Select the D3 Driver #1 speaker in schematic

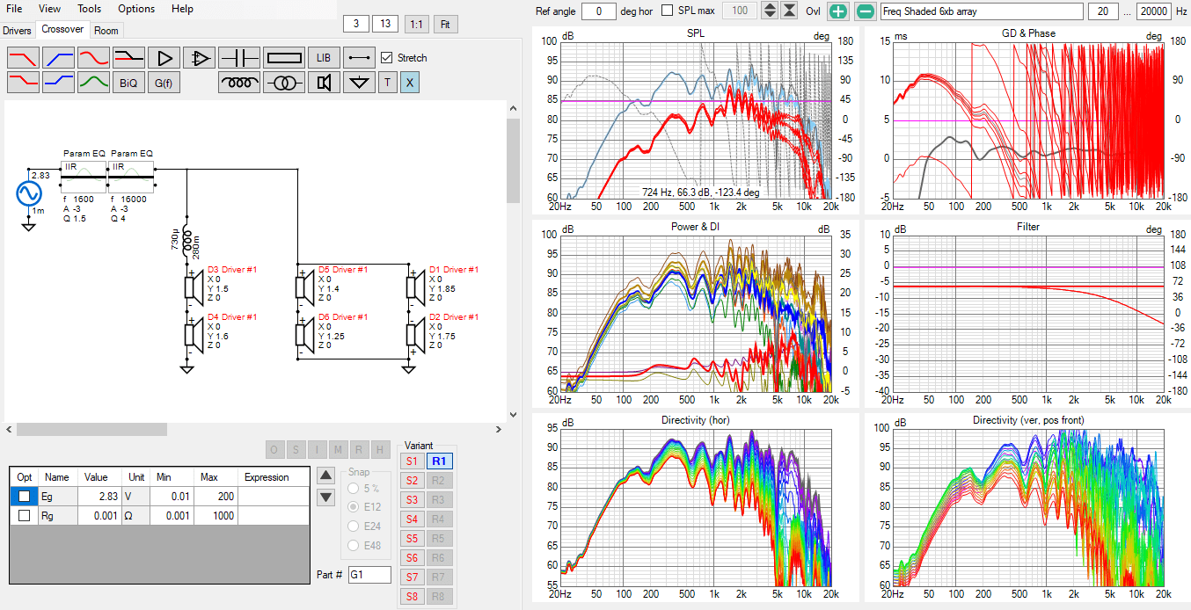pyautogui.click(x=192, y=287)
